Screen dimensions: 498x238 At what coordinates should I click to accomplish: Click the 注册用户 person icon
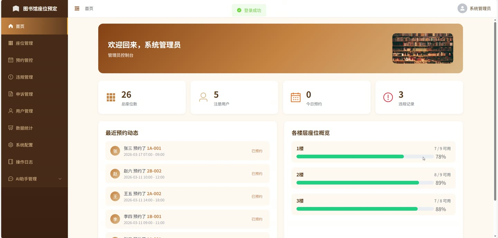click(203, 97)
